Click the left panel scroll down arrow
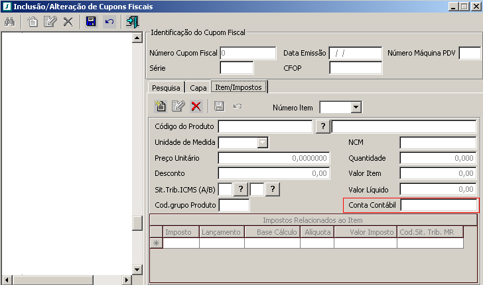The height and width of the screenshot is (285, 483). tap(137, 270)
